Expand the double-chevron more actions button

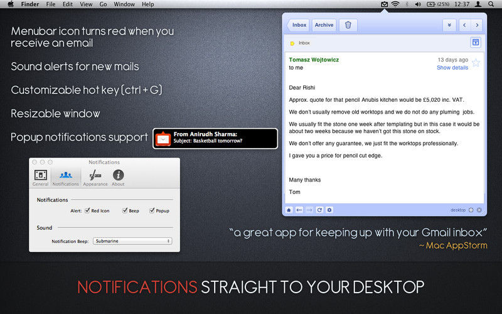[x=449, y=25]
